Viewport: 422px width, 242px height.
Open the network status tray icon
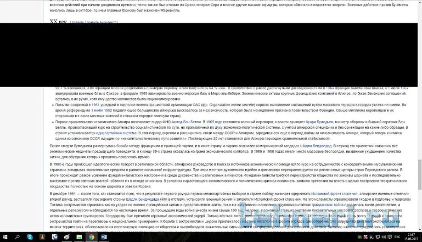pyautogui.click(x=377, y=237)
